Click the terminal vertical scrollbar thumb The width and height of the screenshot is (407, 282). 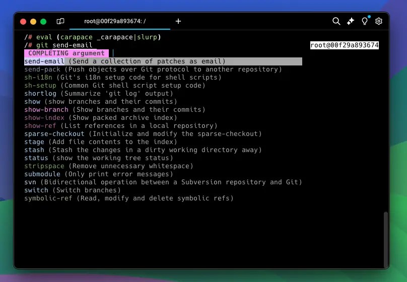click(386, 240)
